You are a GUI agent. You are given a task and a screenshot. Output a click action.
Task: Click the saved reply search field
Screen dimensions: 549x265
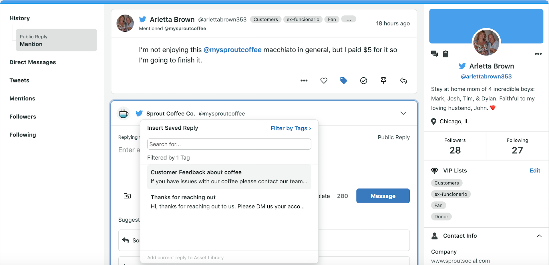click(x=229, y=144)
